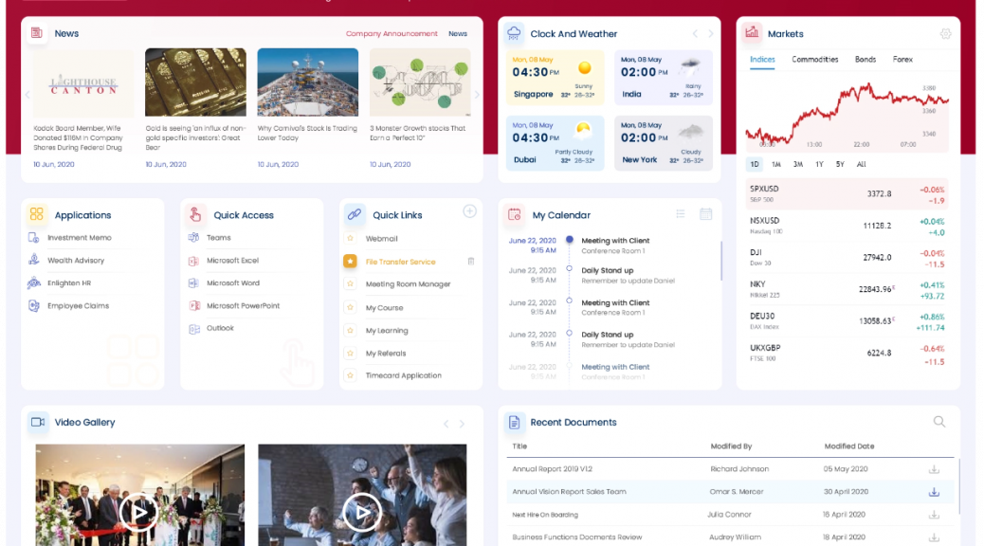The width and height of the screenshot is (984, 546).
Task: Switch My Calendar to list view icon
Action: [x=681, y=214]
